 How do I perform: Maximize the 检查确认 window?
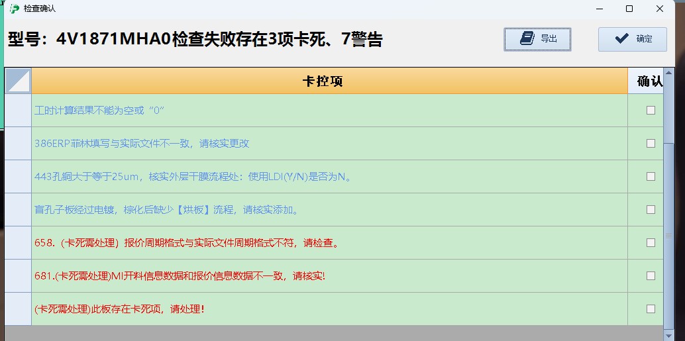coord(629,9)
